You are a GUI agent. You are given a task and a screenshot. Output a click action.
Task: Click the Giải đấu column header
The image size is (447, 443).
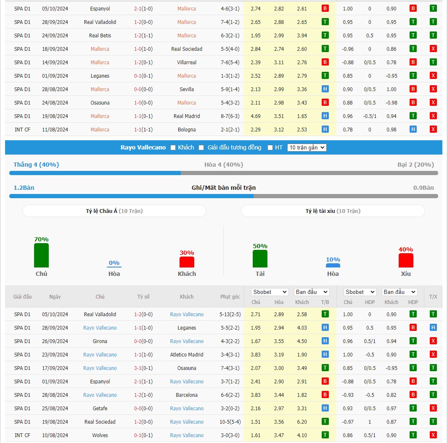click(22, 296)
